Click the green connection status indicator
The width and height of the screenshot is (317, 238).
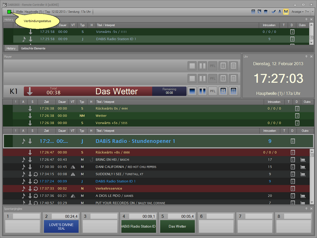[9, 12]
